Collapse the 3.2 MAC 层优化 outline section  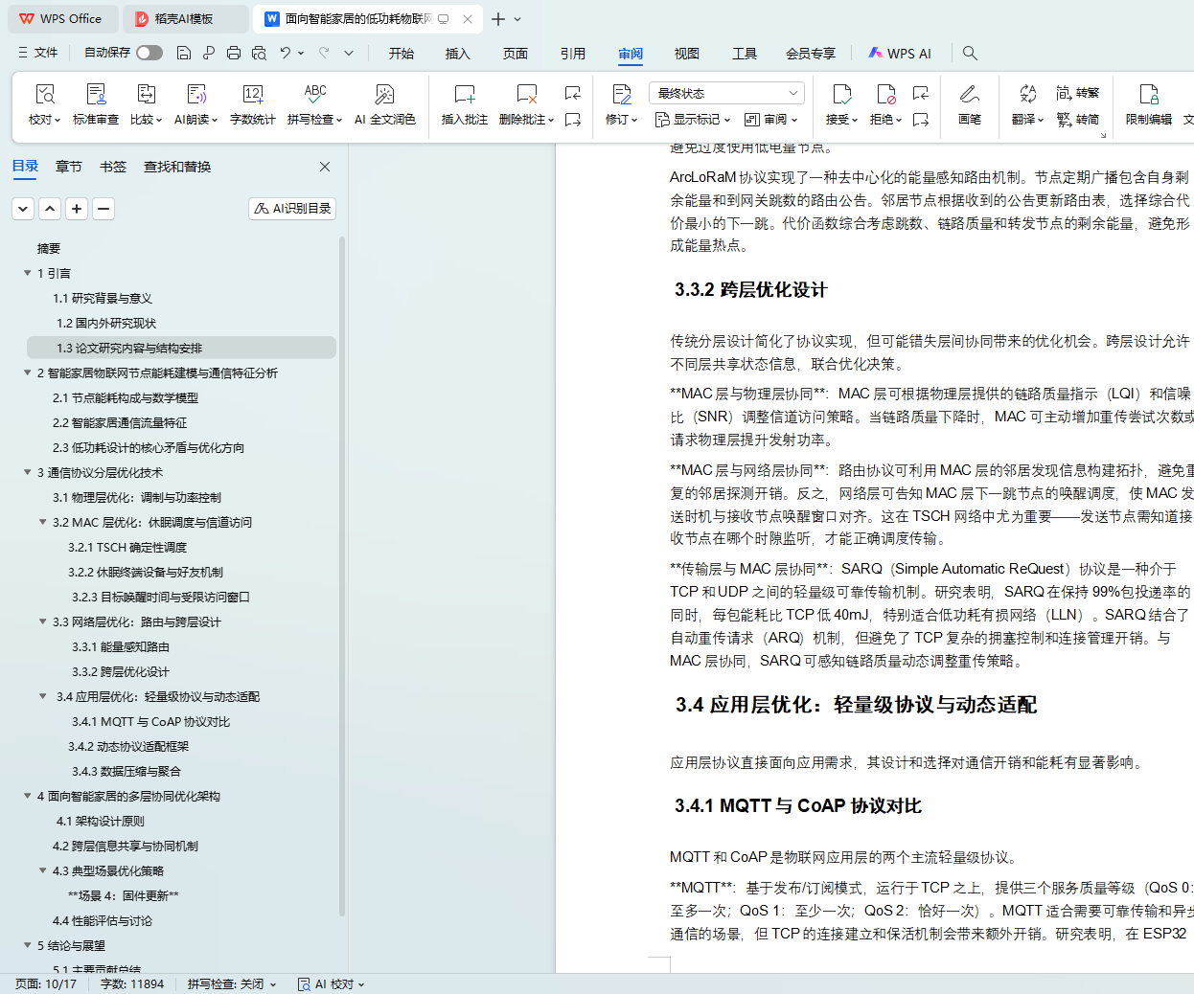[42, 522]
